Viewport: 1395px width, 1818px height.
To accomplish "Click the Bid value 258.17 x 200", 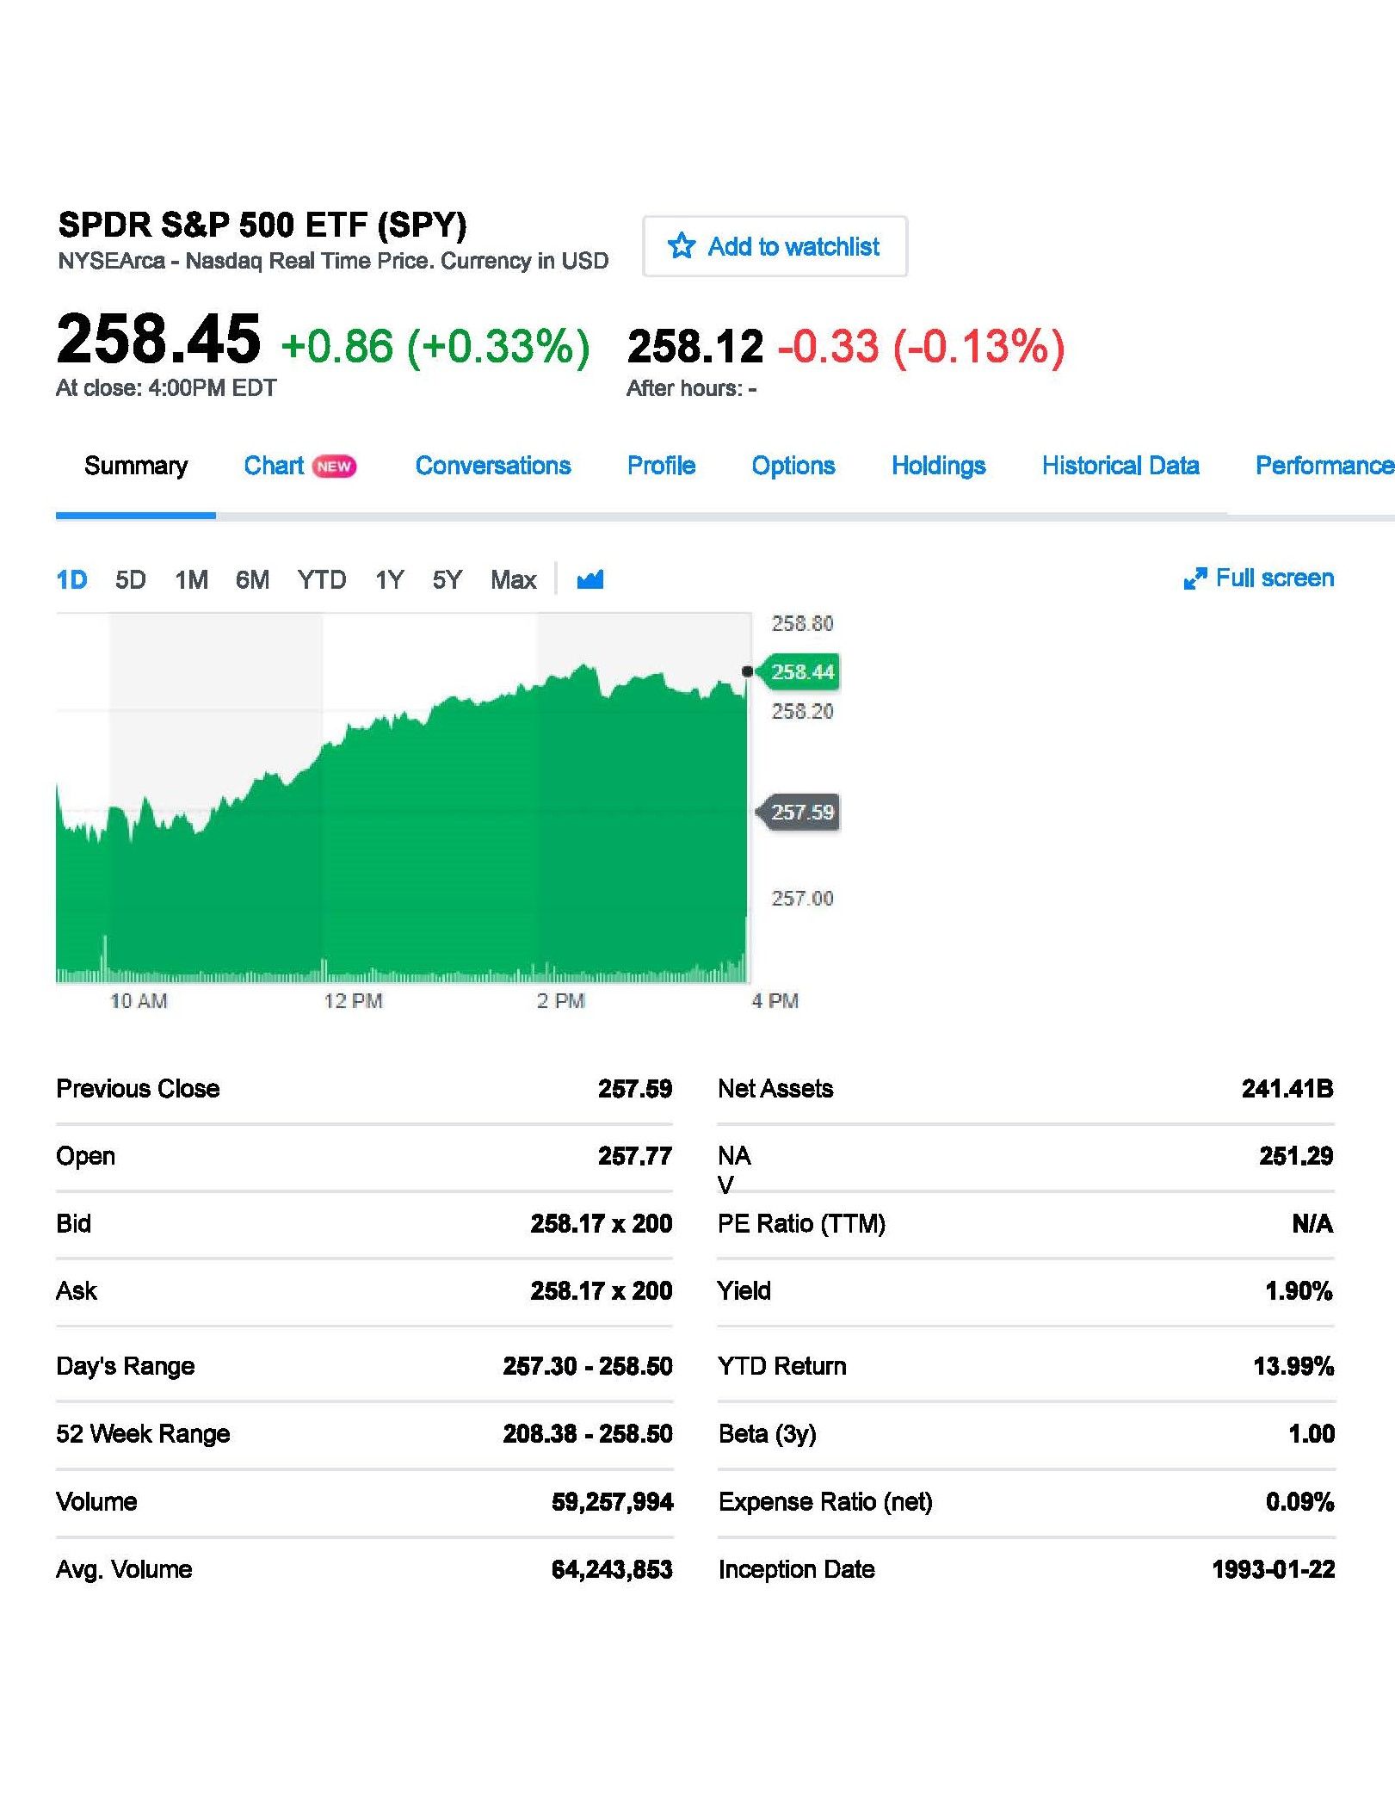I will 602,1223.
